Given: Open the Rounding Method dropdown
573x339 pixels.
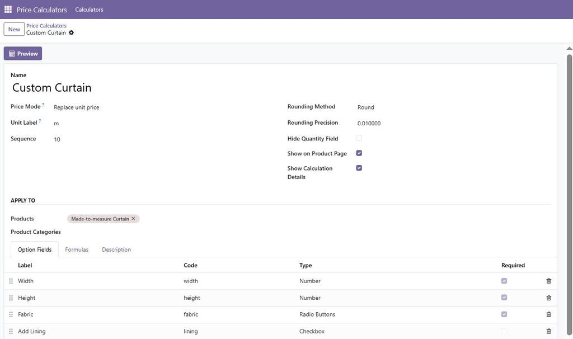Looking at the screenshot, I should point(454,107).
